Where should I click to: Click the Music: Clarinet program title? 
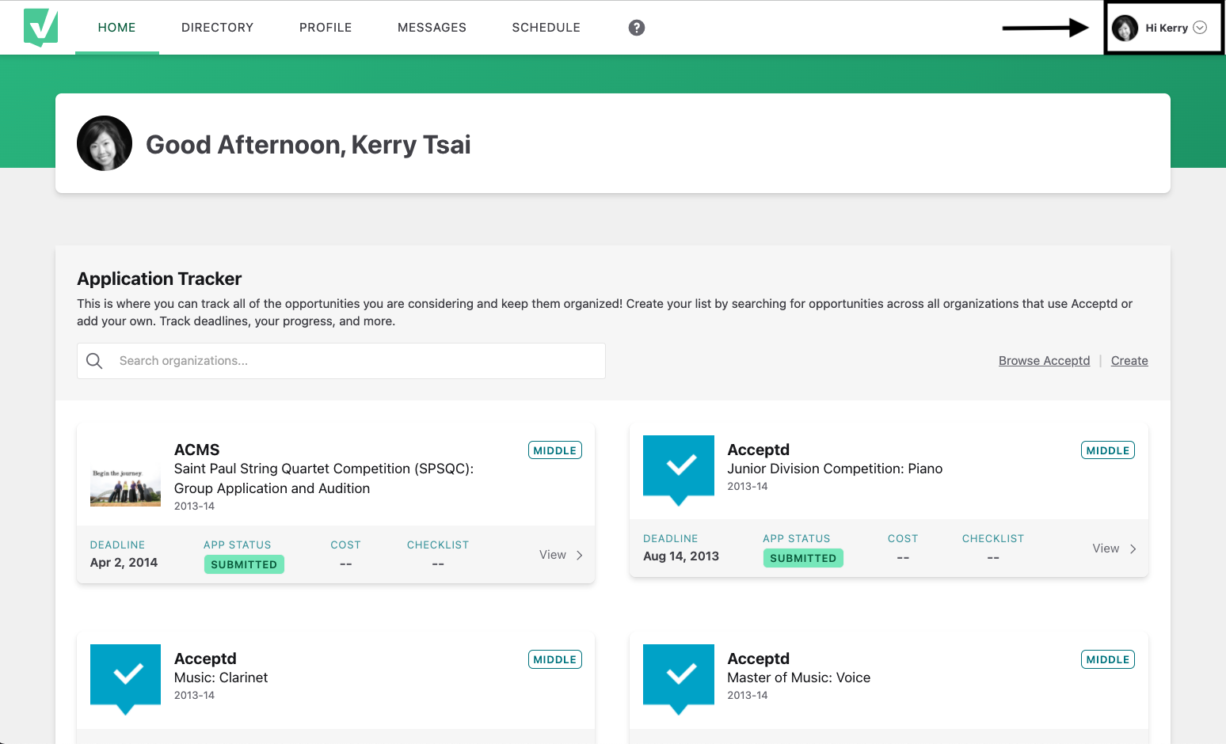click(221, 678)
